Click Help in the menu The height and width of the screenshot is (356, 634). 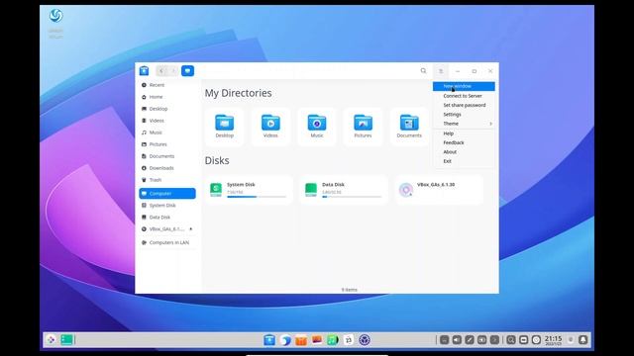(x=464, y=133)
